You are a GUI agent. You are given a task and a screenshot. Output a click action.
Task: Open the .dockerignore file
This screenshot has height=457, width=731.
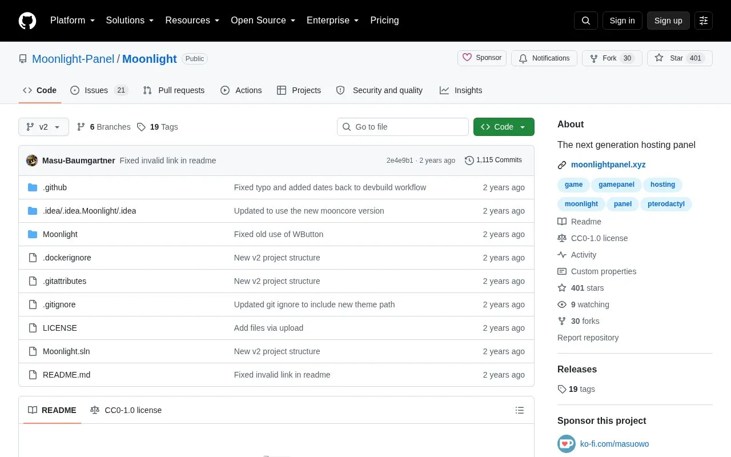[x=67, y=258]
